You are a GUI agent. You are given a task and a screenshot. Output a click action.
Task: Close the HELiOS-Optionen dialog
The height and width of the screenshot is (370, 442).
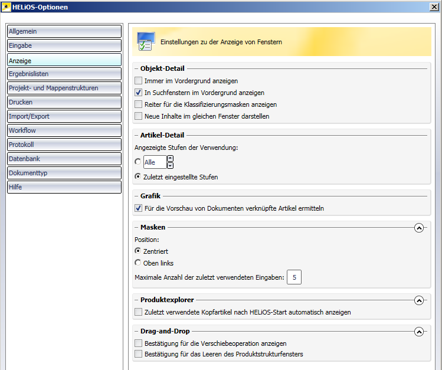pyautogui.click(x=434, y=7)
